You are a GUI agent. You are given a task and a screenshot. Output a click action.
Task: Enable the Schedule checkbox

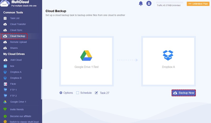coord(78,93)
